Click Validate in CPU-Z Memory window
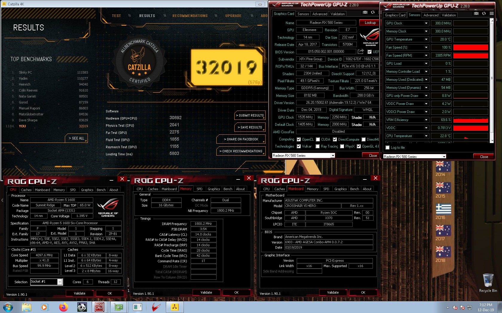 click(206, 292)
